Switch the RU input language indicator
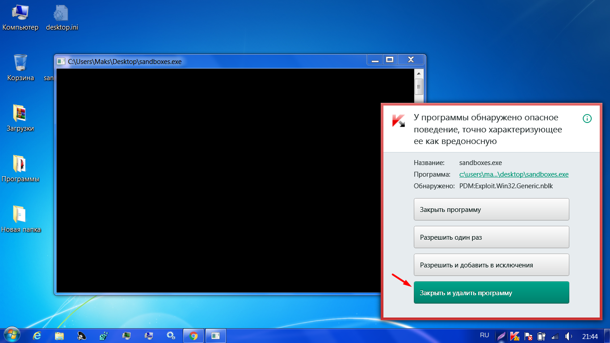The height and width of the screenshot is (343, 610). 484,335
